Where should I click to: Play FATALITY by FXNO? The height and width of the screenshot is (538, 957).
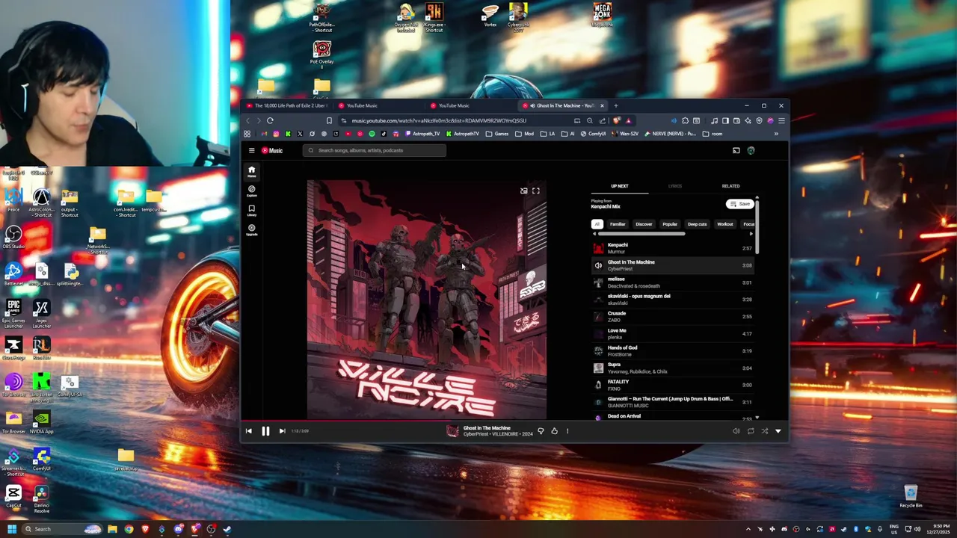coord(672,385)
